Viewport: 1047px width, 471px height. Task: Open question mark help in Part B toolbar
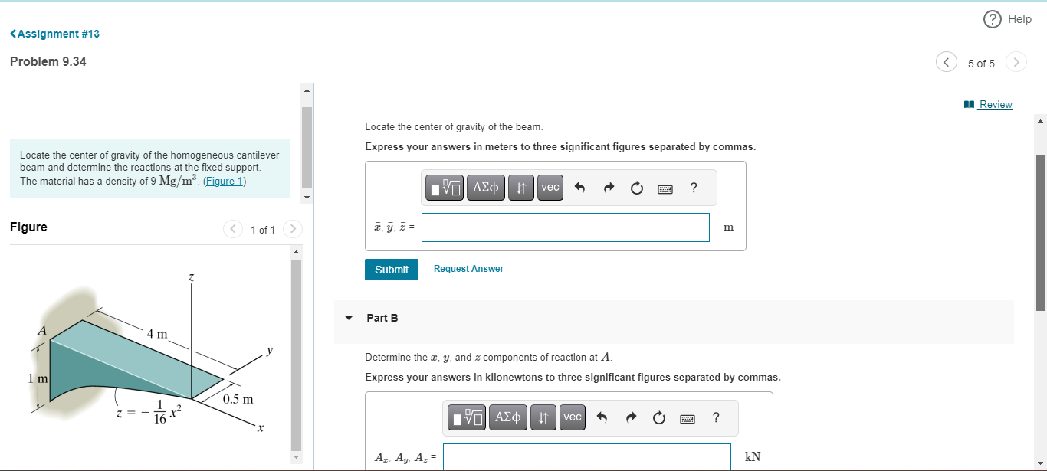point(715,417)
